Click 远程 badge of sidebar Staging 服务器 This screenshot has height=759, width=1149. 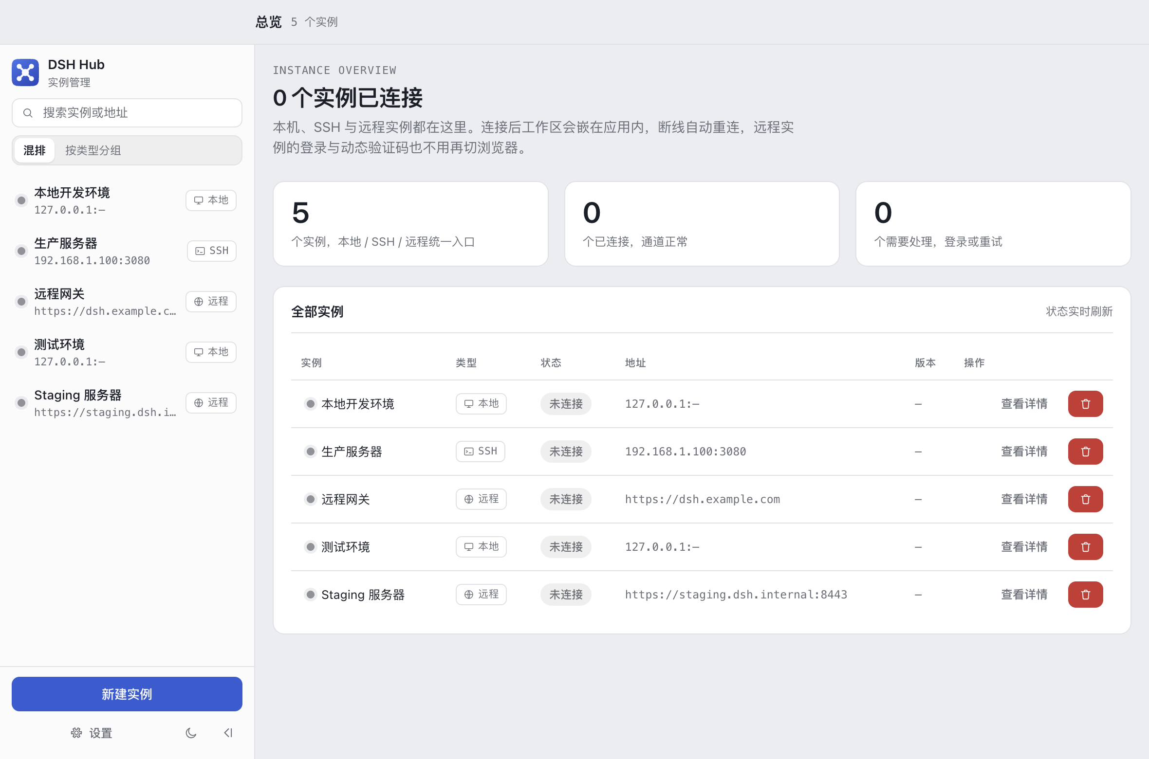pos(211,403)
